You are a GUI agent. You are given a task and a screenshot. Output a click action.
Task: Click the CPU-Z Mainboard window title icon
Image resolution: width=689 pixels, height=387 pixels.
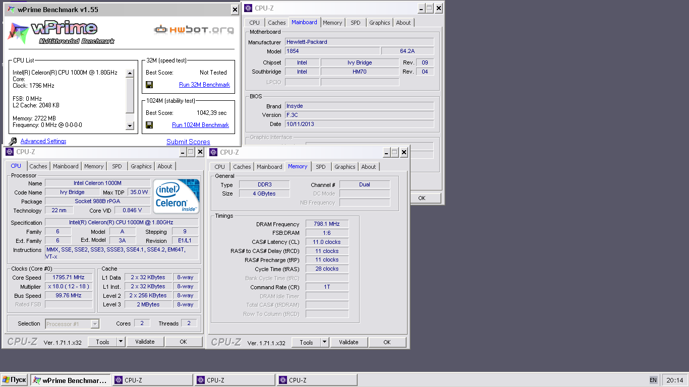click(249, 8)
